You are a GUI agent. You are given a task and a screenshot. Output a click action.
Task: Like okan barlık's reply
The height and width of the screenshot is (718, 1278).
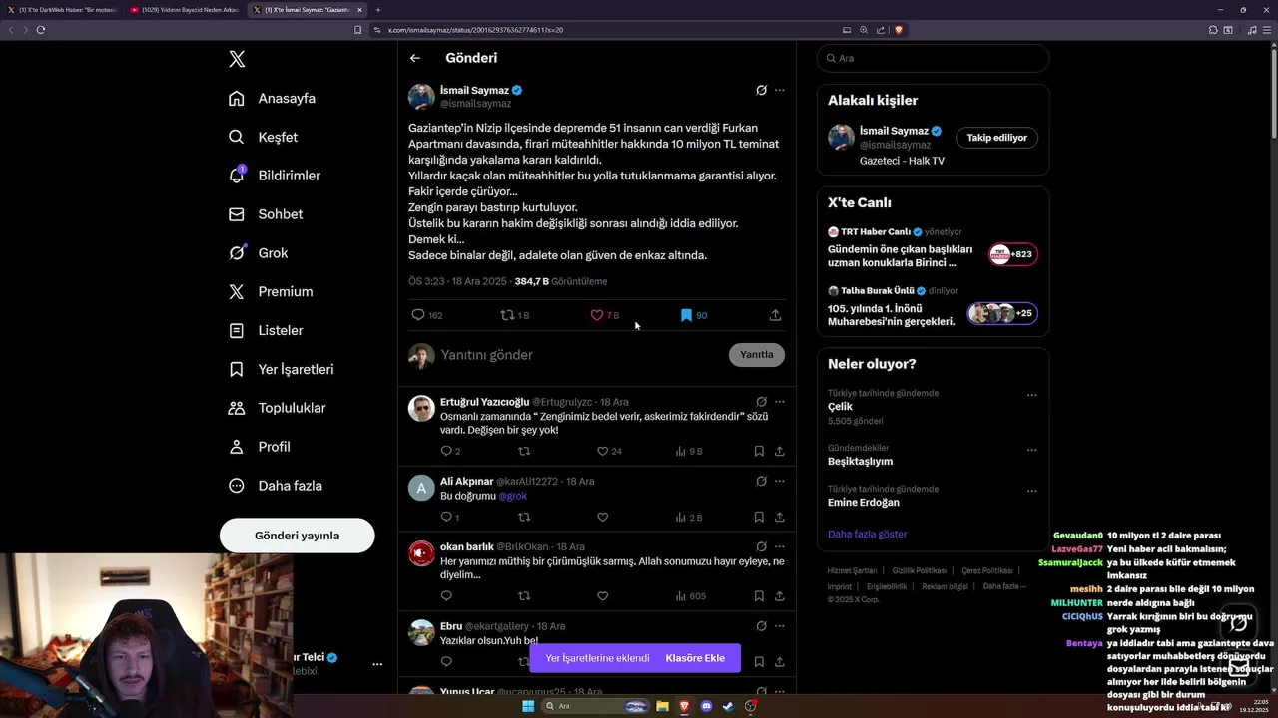(602, 596)
